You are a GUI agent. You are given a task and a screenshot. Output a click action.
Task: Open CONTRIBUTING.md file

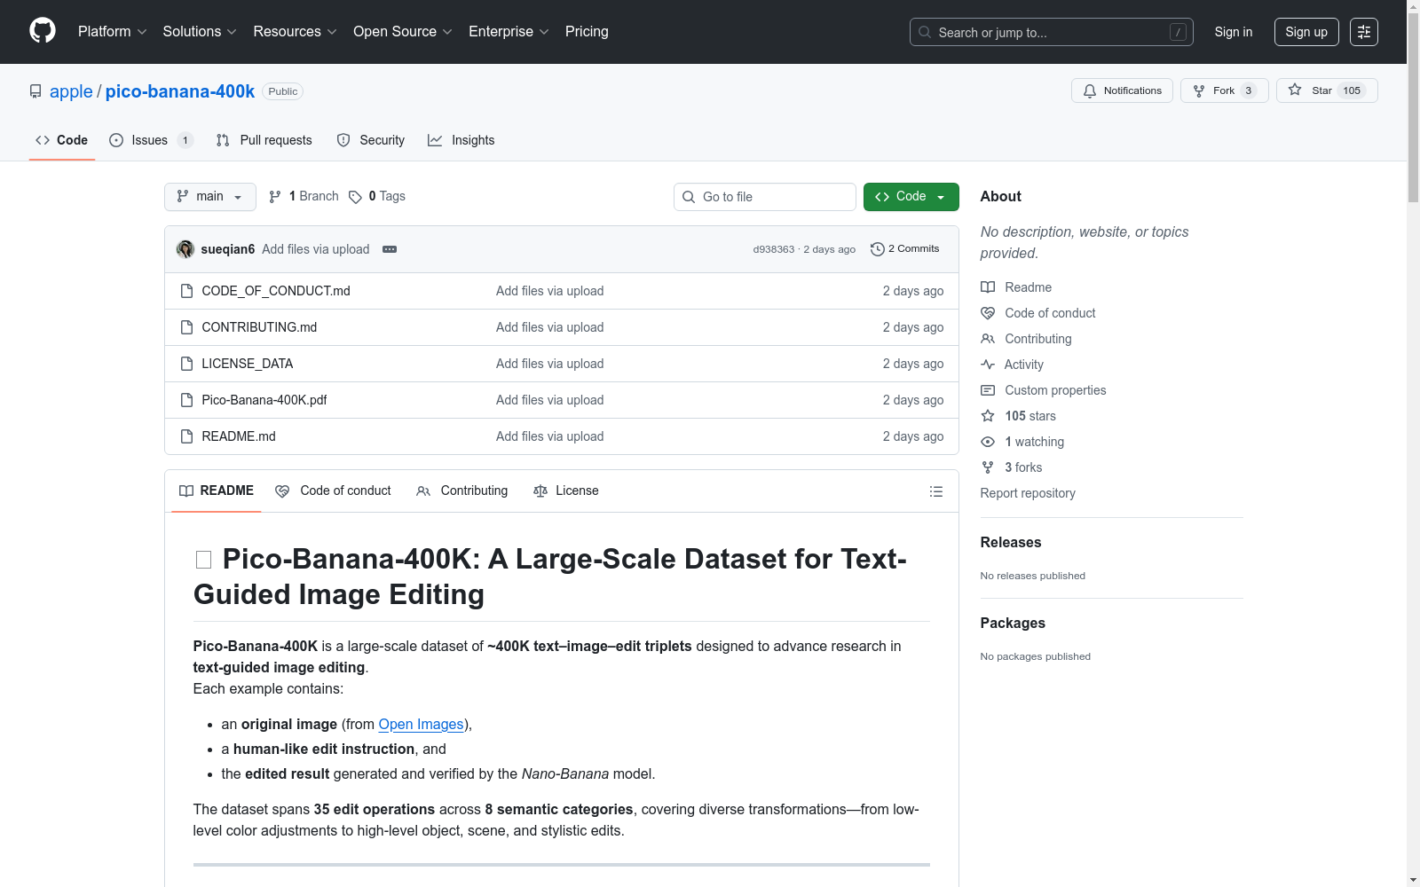coord(259,327)
